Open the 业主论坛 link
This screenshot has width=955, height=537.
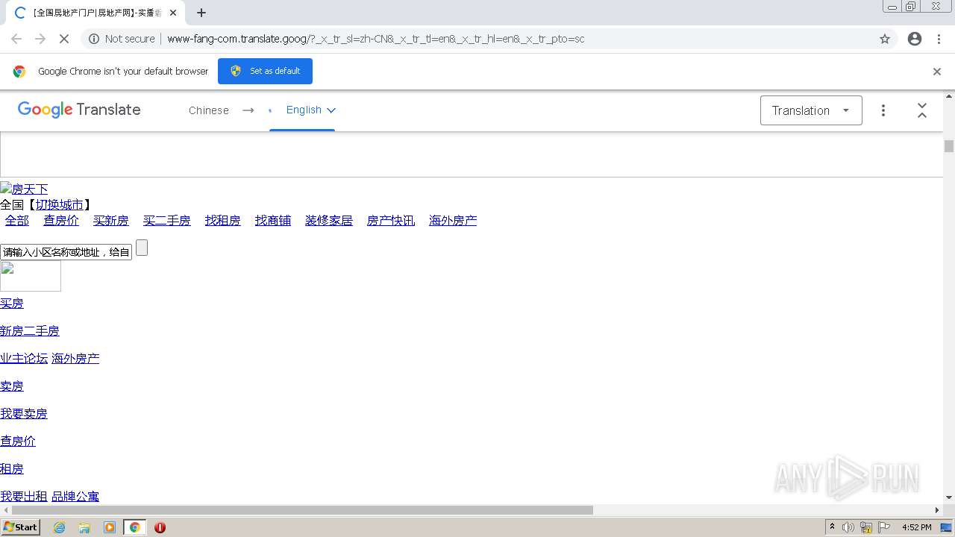[x=24, y=359]
